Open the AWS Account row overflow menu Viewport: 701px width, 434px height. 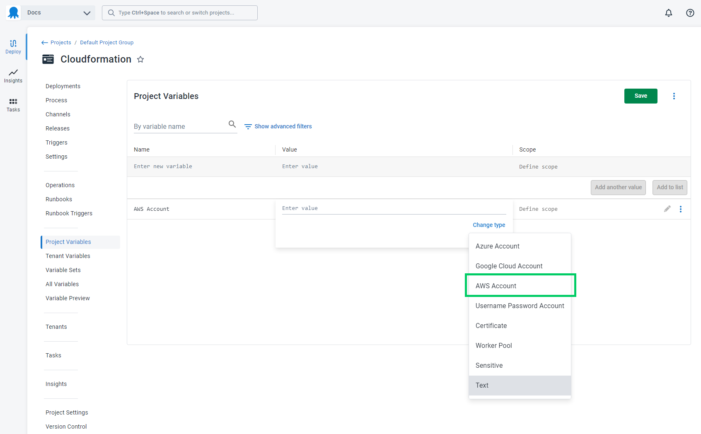[x=681, y=209]
